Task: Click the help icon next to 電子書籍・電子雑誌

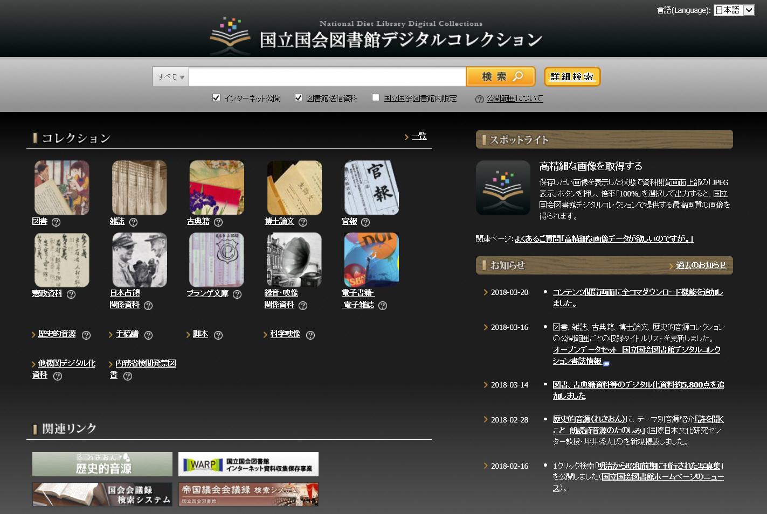Action: point(383,306)
